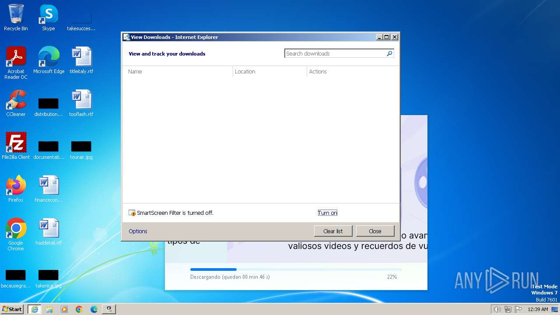The height and width of the screenshot is (315, 560).
Task: Open the Start menu
Action: (x=12, y=309)
